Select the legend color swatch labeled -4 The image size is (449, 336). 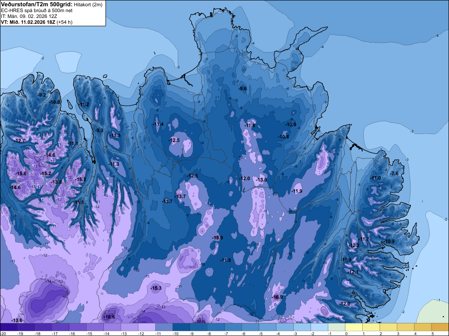285,327
